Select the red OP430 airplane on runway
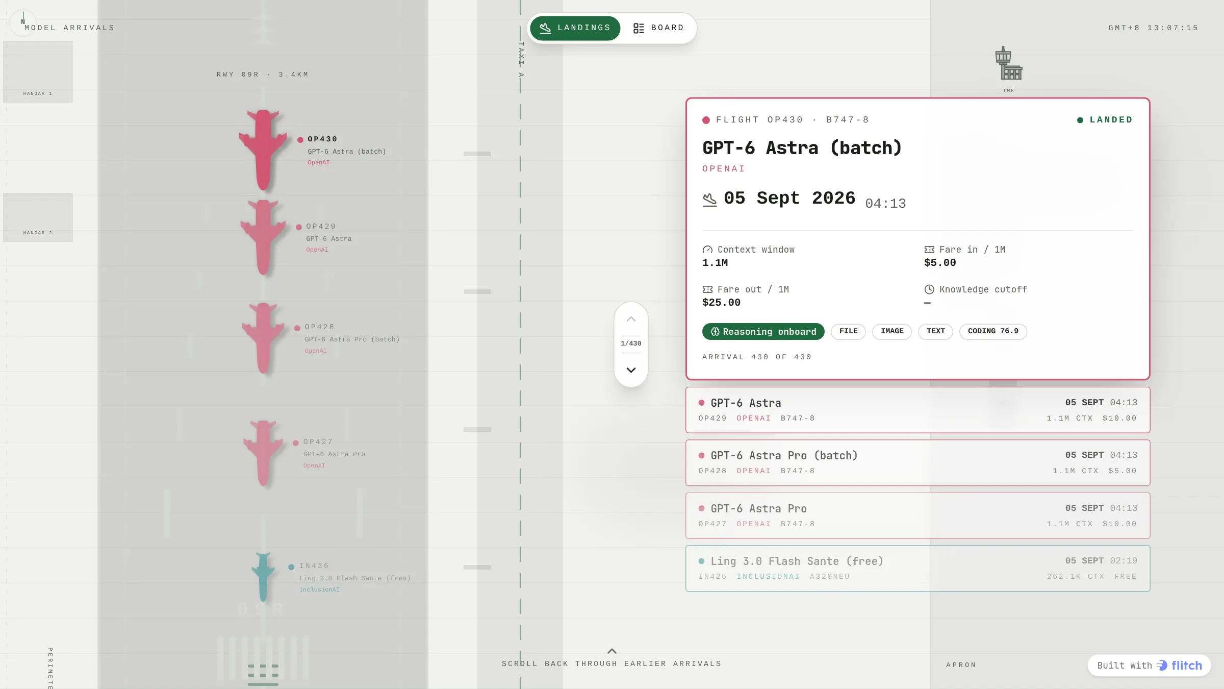Screen dimensions: 1224x689 [x=263, y=150]
